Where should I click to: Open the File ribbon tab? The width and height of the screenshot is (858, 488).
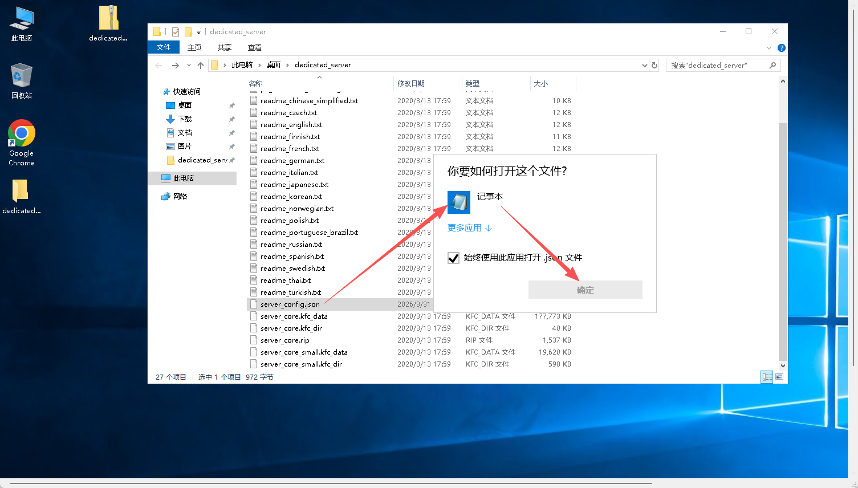point(164,47)
